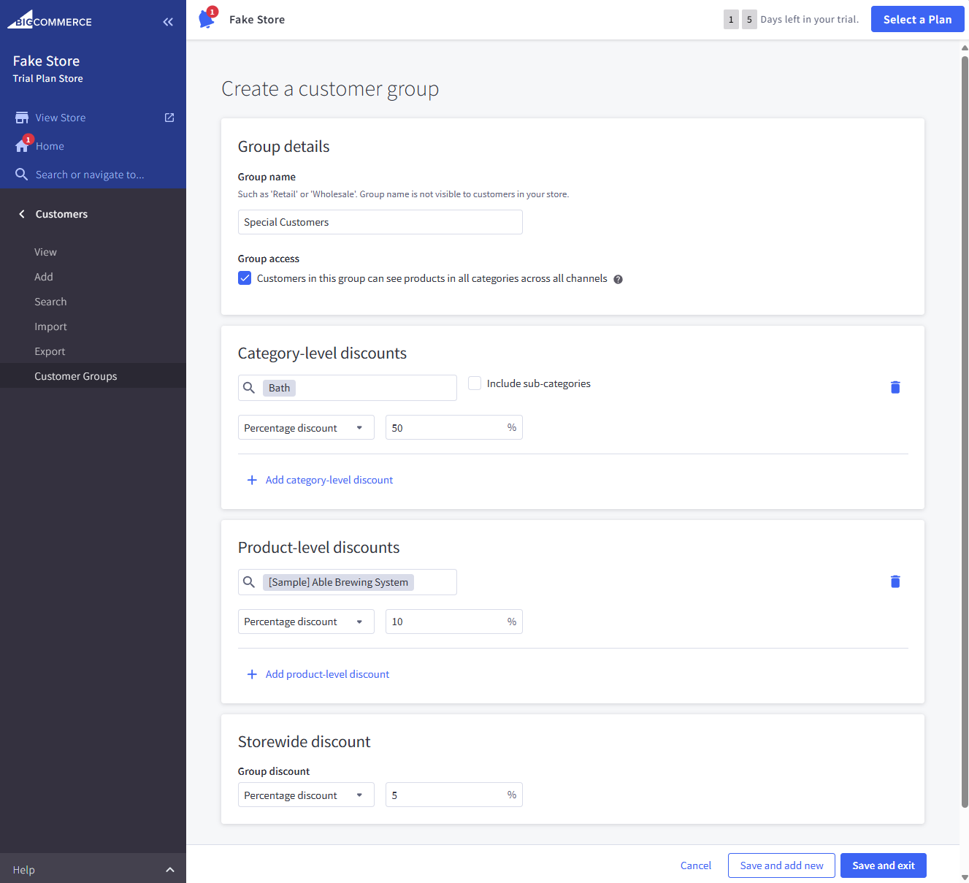Open the notifications bell icon
969x883 pixels.
(x=207, y=18)
